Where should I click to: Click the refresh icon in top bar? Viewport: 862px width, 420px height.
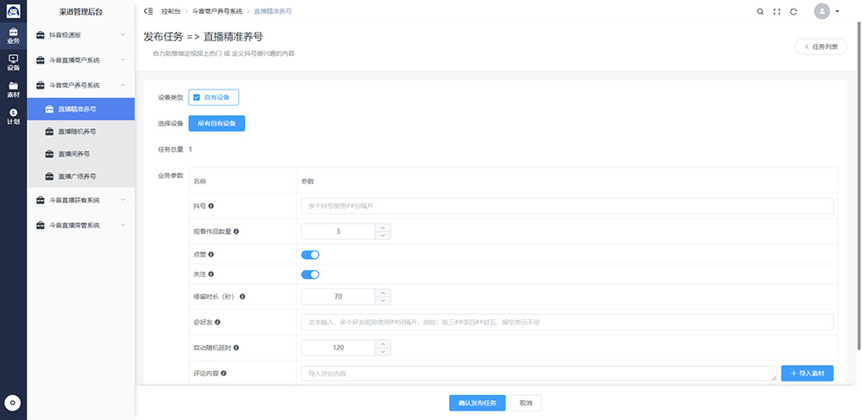(793, 11)
